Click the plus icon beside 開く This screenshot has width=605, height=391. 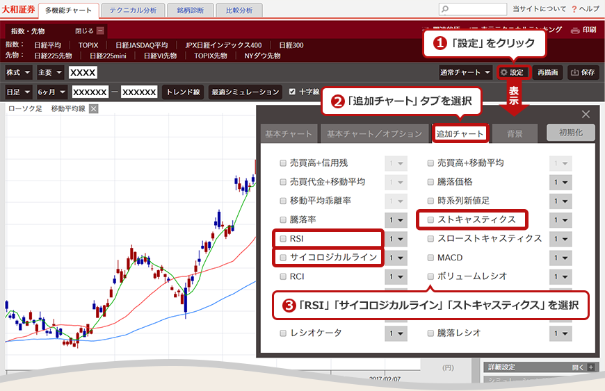pyautogui.click(x=590, y=367)
